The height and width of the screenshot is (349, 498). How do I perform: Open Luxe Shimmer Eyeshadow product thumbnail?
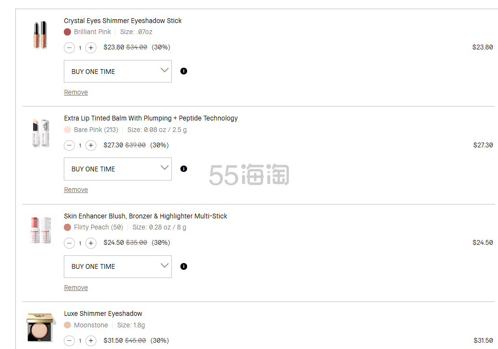point(41,327)
